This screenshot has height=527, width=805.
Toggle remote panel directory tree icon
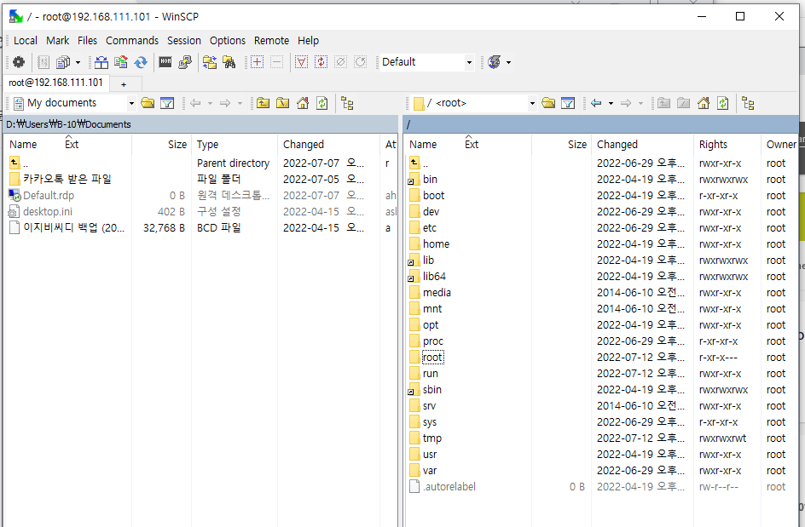[748, 103]
